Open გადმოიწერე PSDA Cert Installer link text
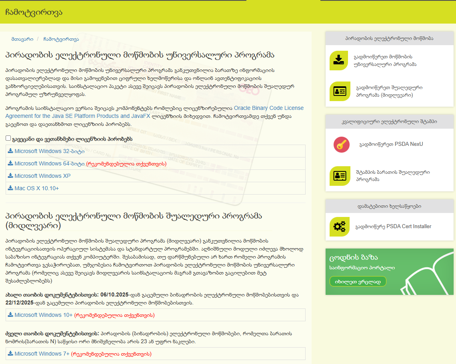Viewport: 456px width, 364px height. tap(393, 227)
